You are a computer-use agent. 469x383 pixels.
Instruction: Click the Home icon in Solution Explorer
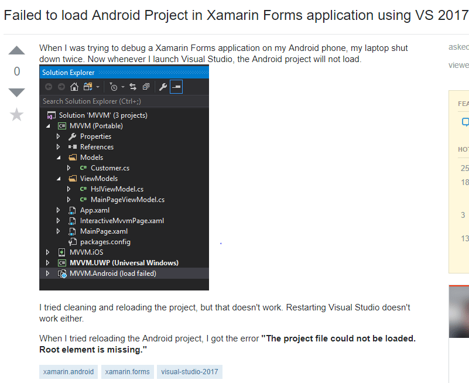pos(74,87)
